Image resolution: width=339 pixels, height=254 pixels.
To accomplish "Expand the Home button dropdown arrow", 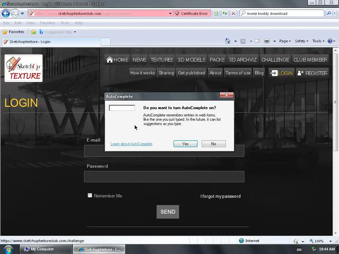I will tap(235, 41).
